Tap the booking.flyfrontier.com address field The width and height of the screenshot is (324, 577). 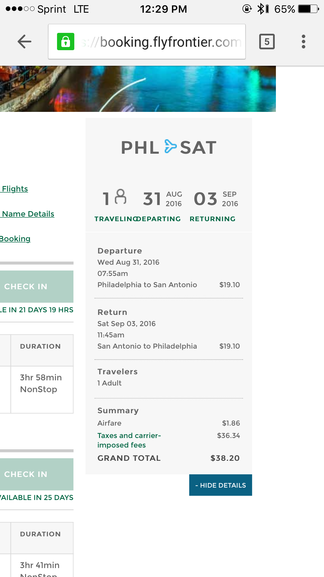point(147,42)
